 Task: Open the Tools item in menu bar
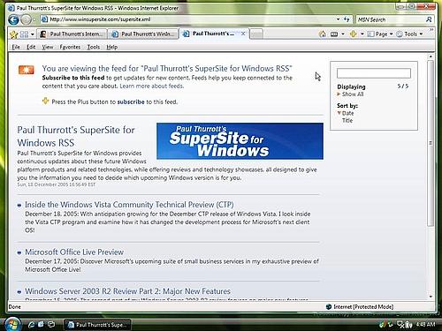pos(93,47)
